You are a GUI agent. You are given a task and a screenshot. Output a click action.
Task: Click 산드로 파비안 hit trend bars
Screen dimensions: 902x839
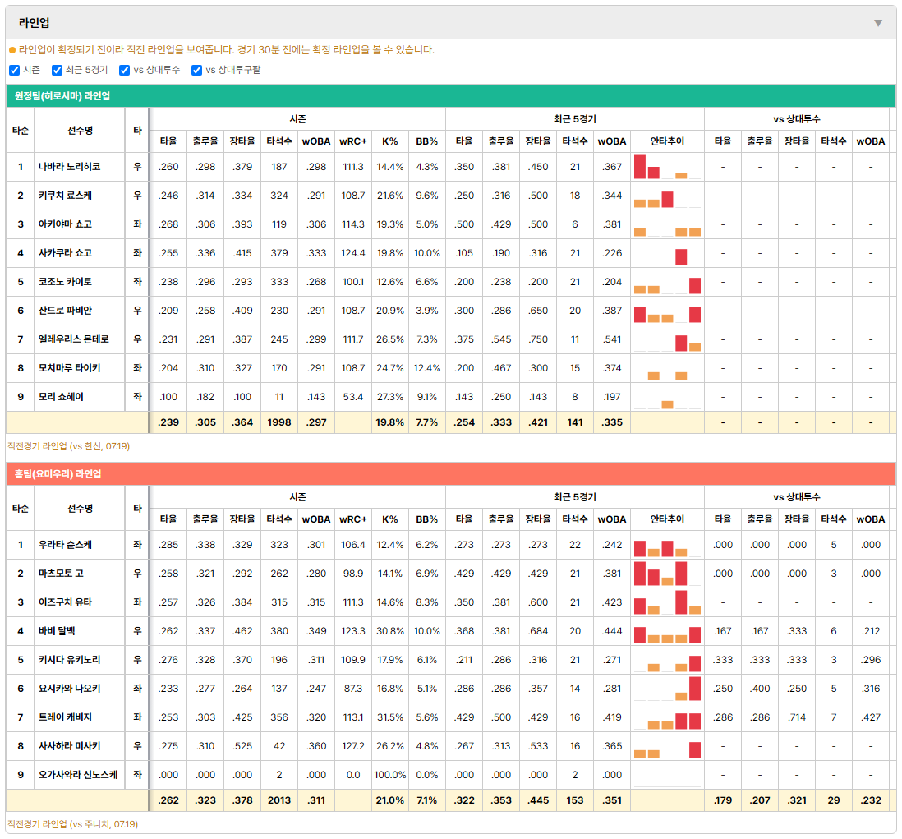tap(667, 311)
